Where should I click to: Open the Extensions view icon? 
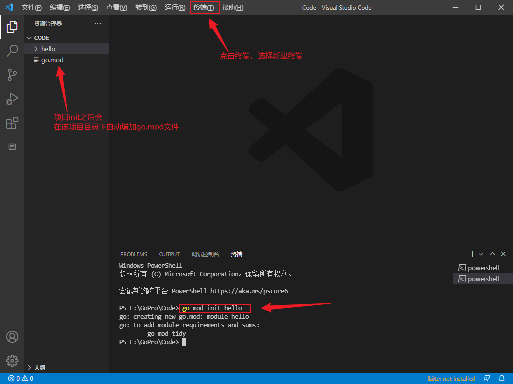point(12,123)
